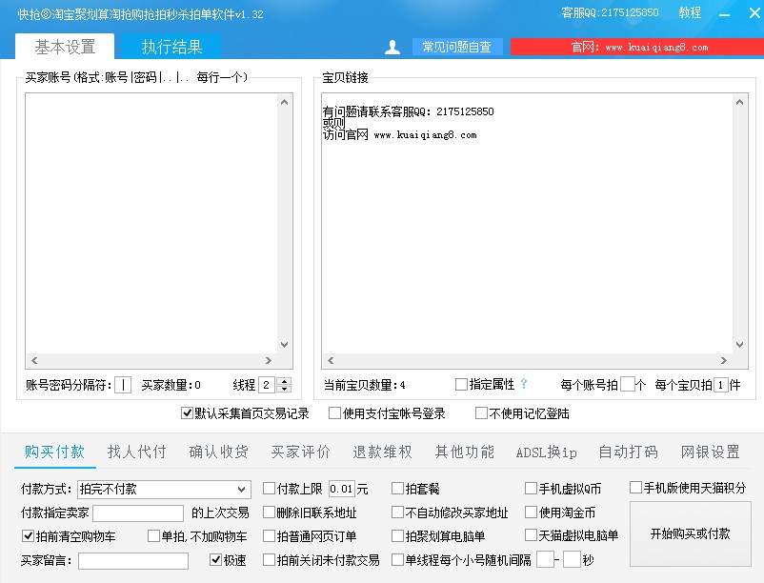764x583 pixels.
Task: Toggle the 极速 checkbox
Action: coord(216,560)
